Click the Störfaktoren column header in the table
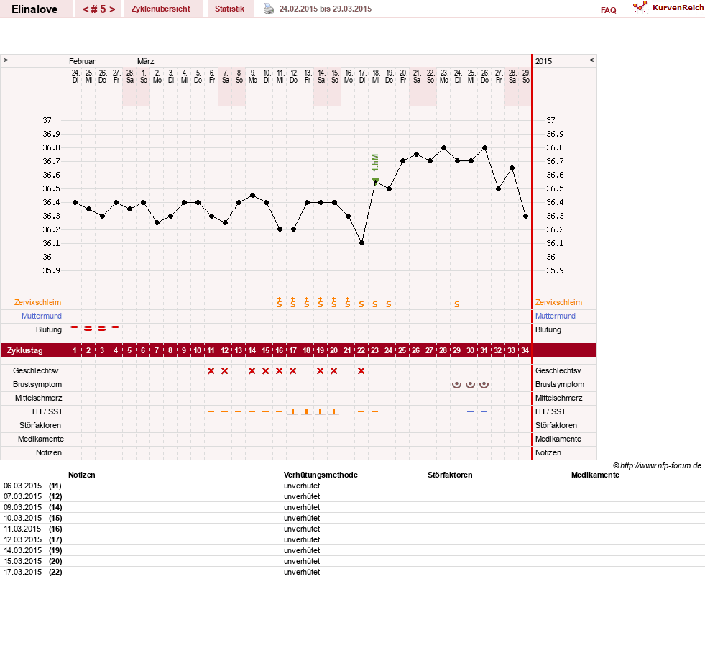Viewport: 705px width, 661px height. [x=450, y=475]
